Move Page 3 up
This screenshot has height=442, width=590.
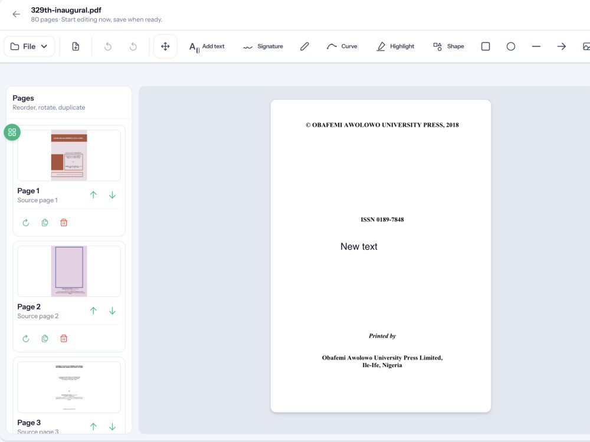point(93,427)
